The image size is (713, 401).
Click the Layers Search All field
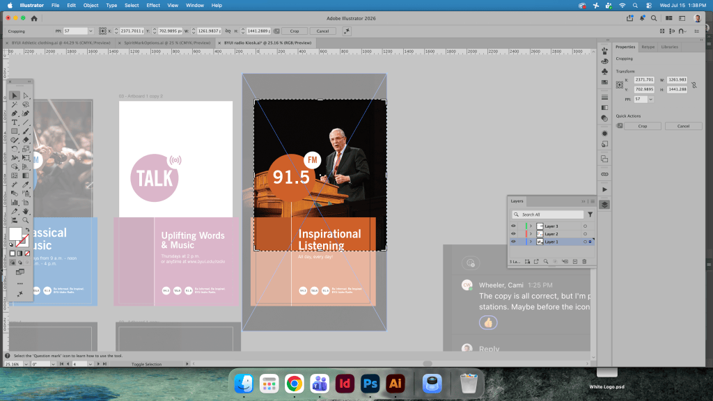547,214
